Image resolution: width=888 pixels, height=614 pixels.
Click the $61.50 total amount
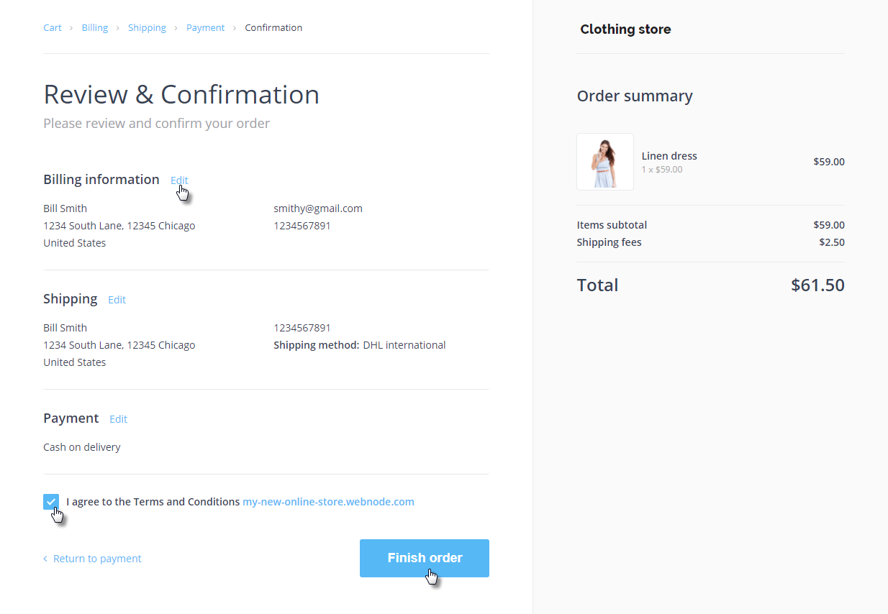pos(817,285)
